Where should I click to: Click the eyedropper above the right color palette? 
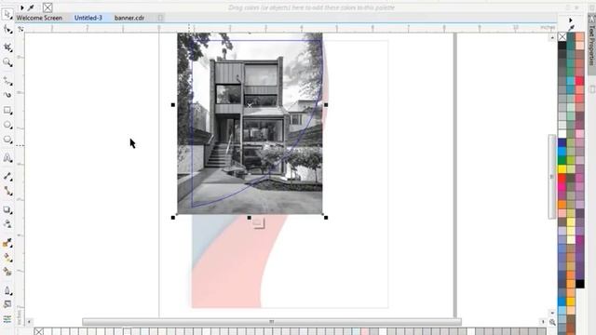click(571, 28)
